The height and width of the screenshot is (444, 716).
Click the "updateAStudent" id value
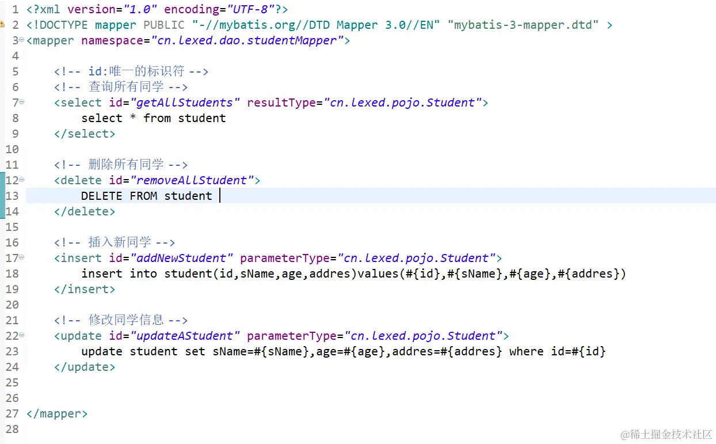click(185, 336)
